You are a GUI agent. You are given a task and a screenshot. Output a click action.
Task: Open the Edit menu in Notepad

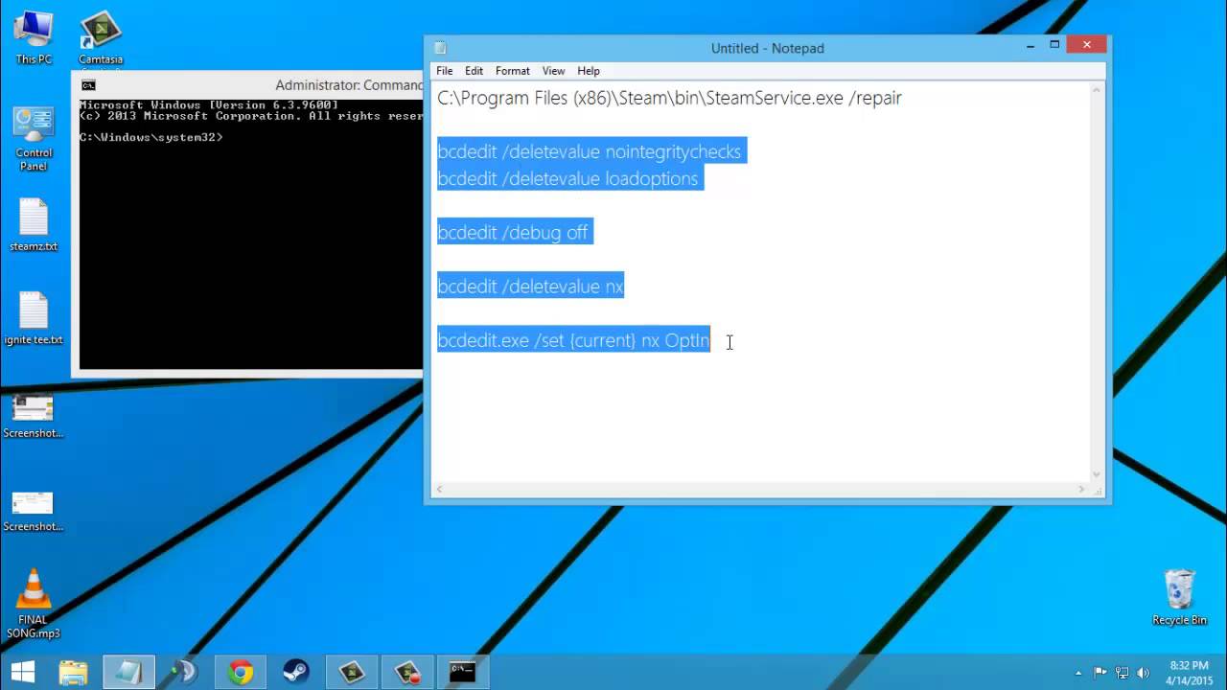tap(475, 71)
